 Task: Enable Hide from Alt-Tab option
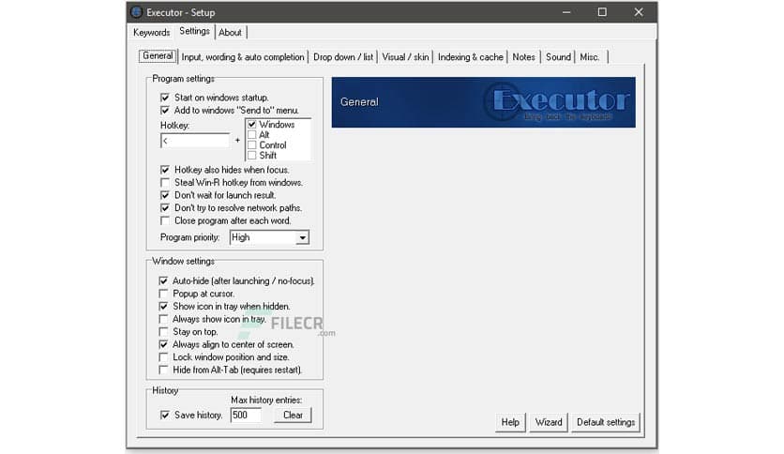click(163, 370)
